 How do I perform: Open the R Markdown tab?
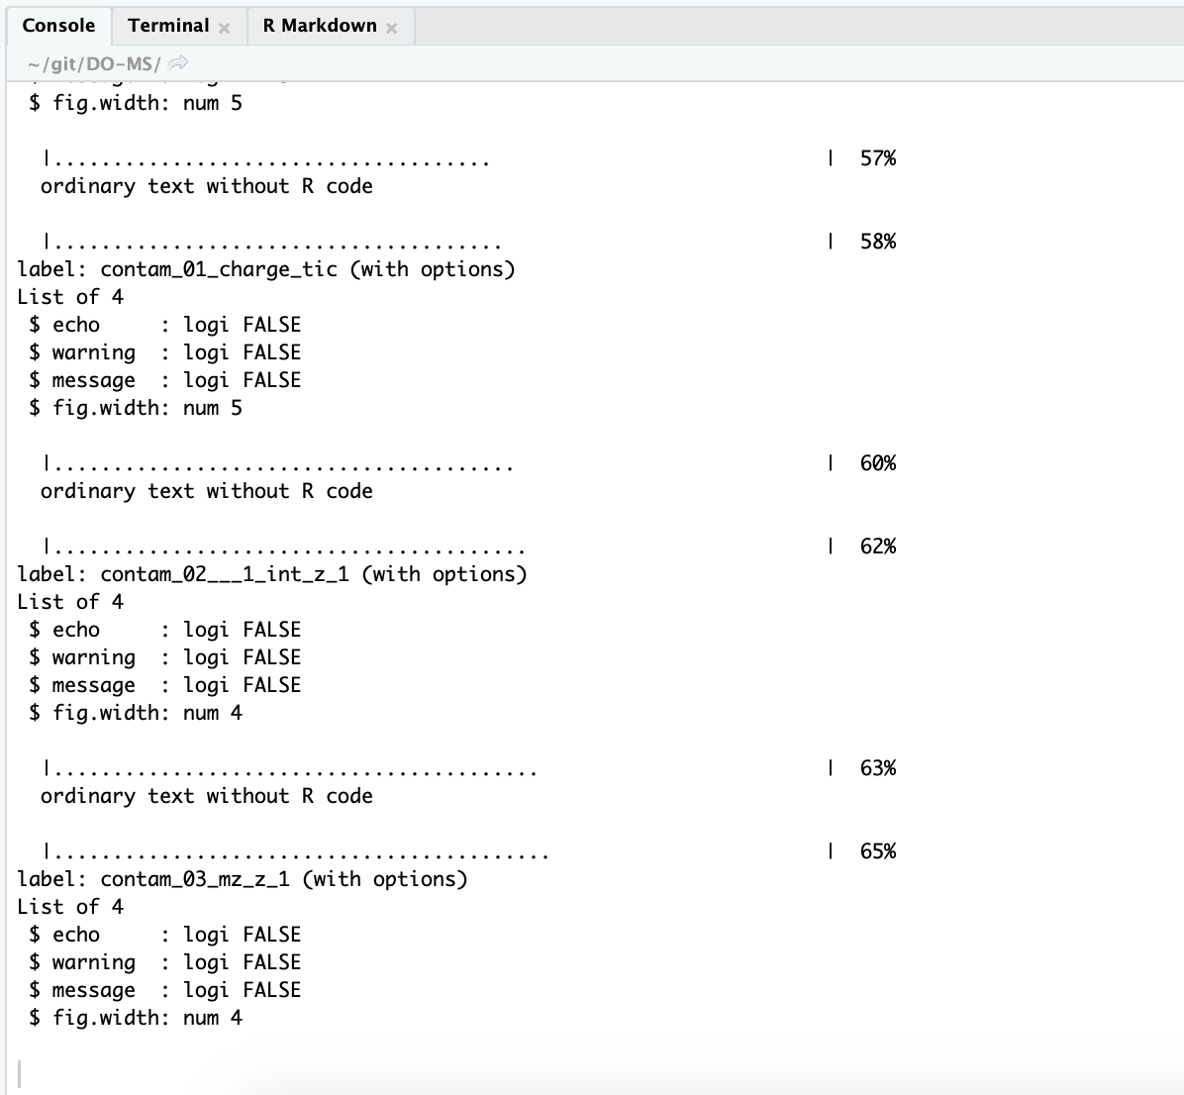click(x=320, y=26)
